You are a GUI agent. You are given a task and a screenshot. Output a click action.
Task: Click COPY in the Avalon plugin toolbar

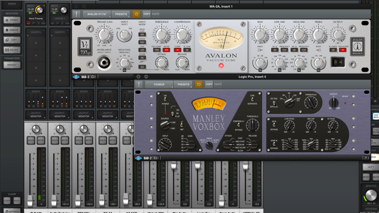coord(147,14)
